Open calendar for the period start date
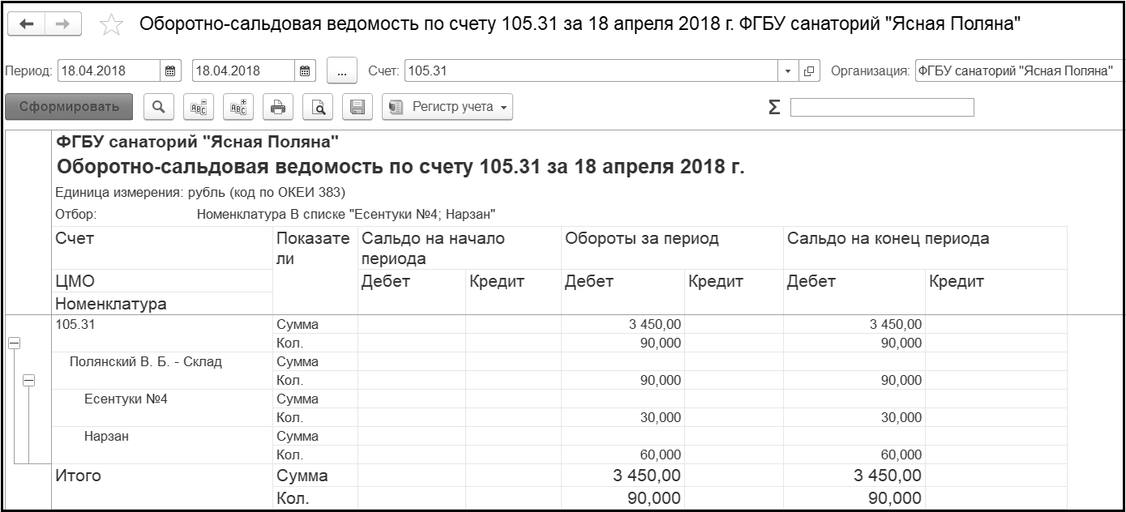Viewport: 1126px width, 512px height. tap(169, 71)
